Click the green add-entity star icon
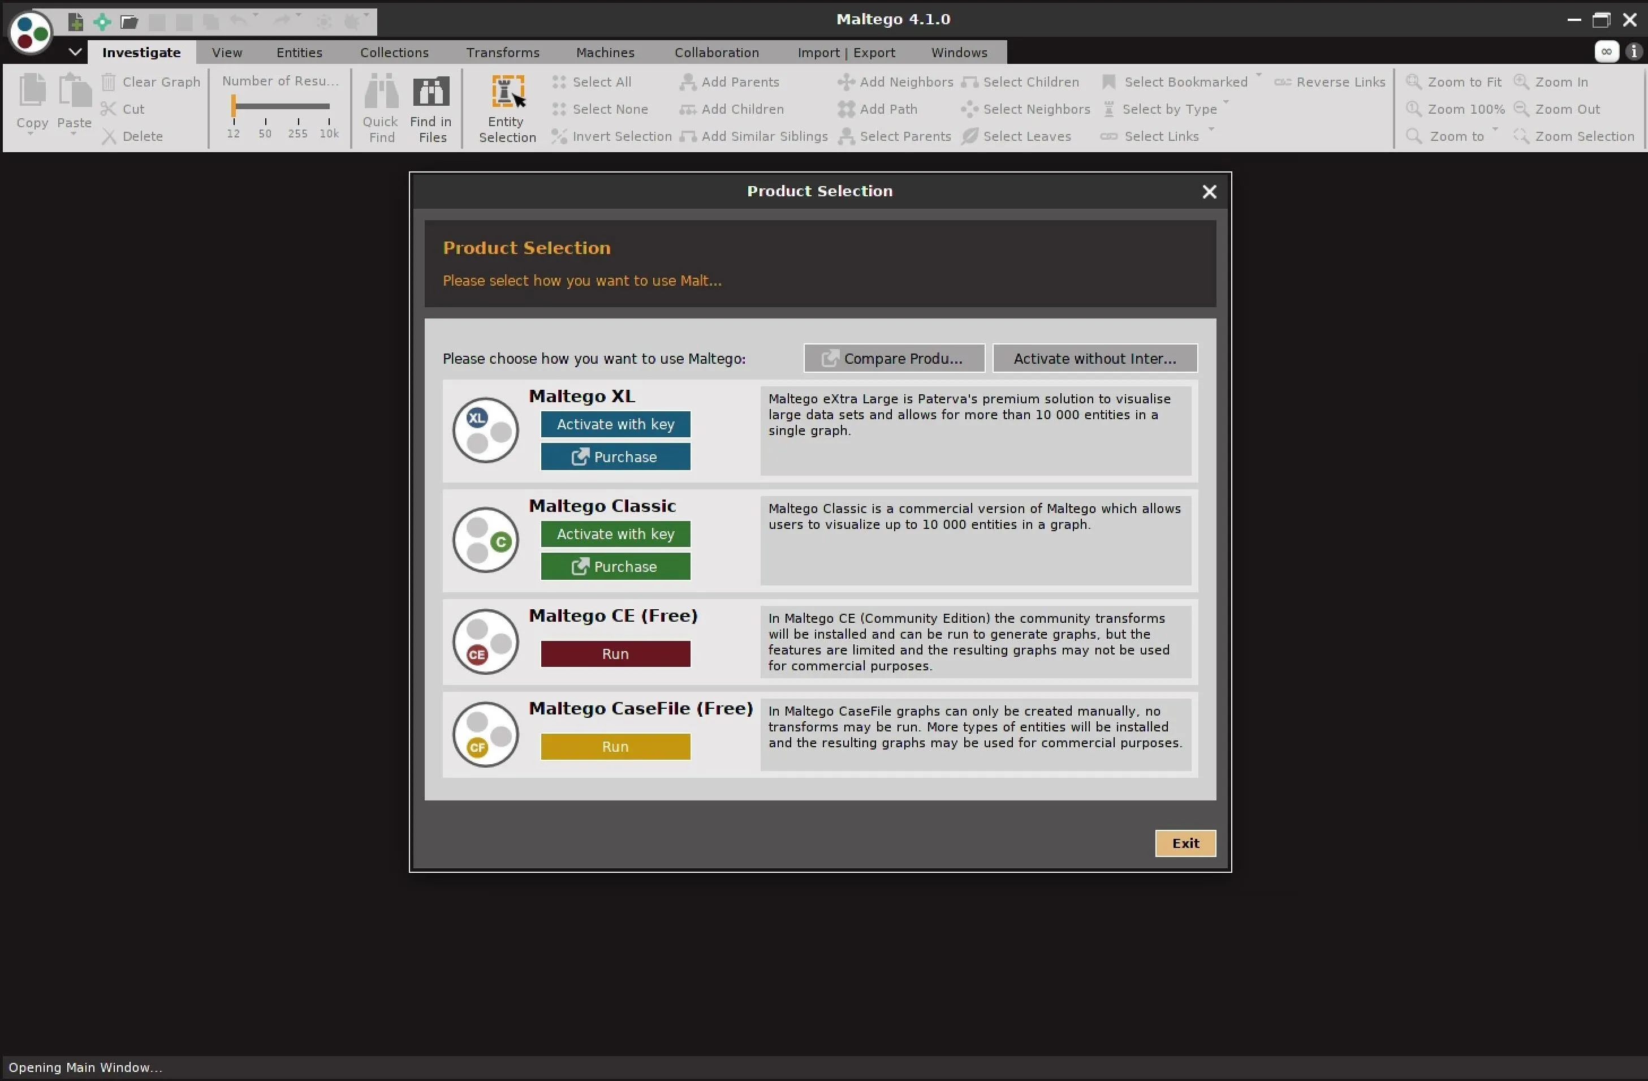 pos(102,21)
